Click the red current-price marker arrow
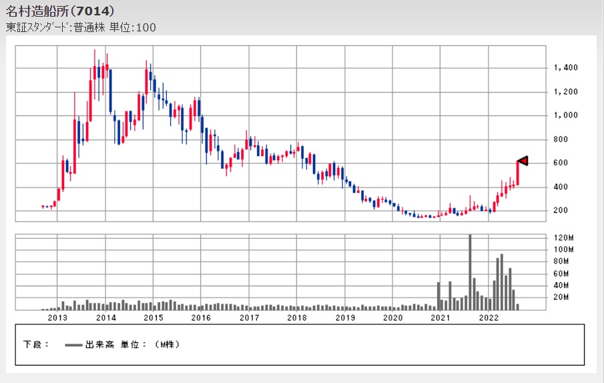 [523, 161]
